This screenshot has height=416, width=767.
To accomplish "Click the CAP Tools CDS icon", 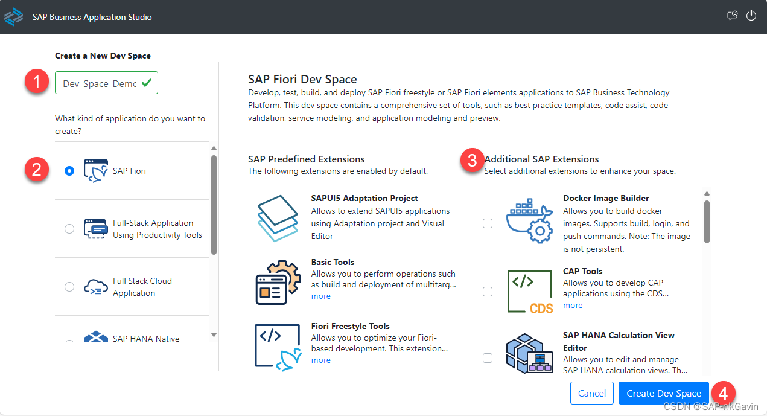I will [x=529, y=291].
